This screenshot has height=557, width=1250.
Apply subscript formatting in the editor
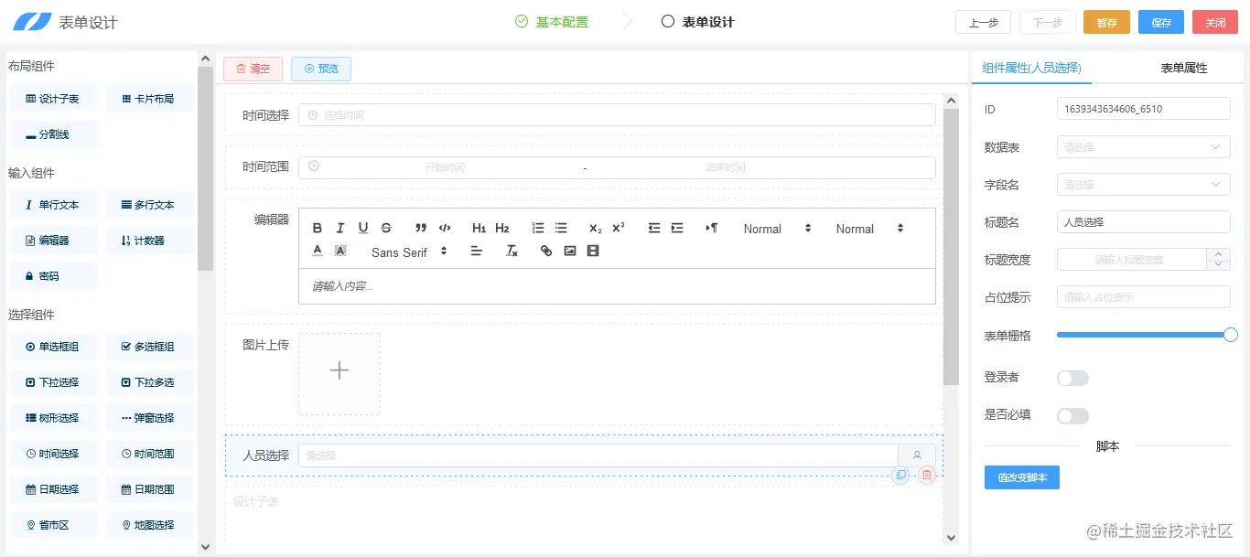point(596,229)
